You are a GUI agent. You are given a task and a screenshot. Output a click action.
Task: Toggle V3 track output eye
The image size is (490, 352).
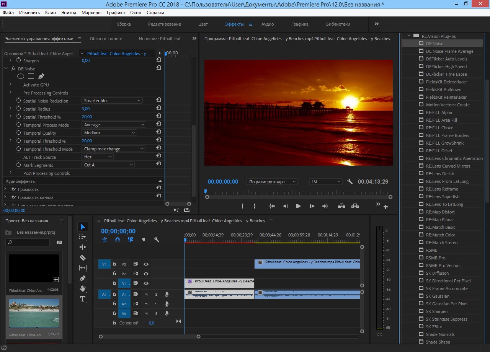tap(146, 264)
